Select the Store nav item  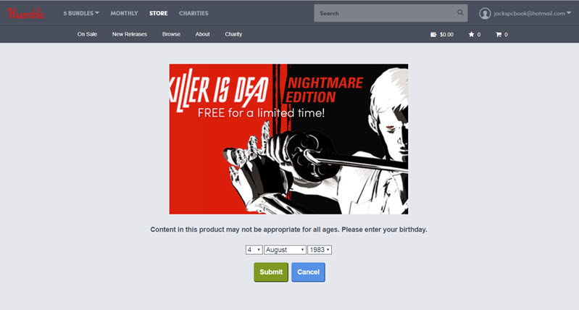pos(159,13)
